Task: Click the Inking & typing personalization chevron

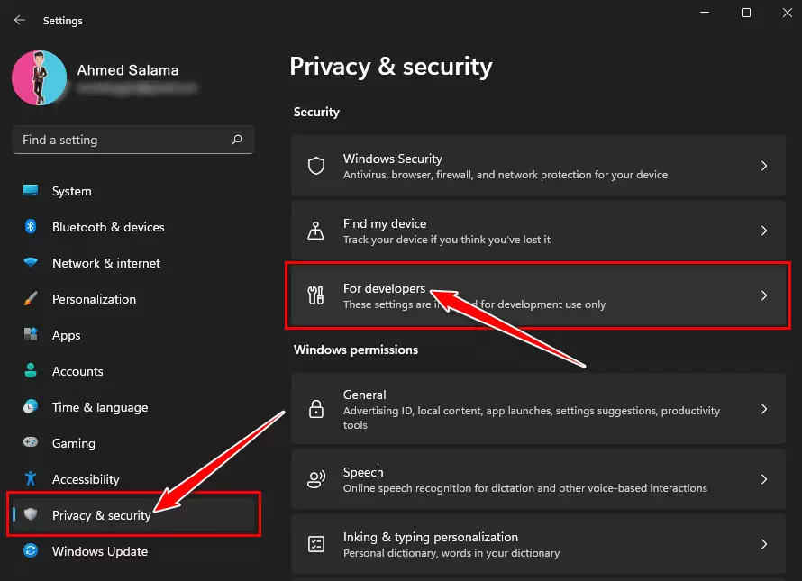Action: 763,544
